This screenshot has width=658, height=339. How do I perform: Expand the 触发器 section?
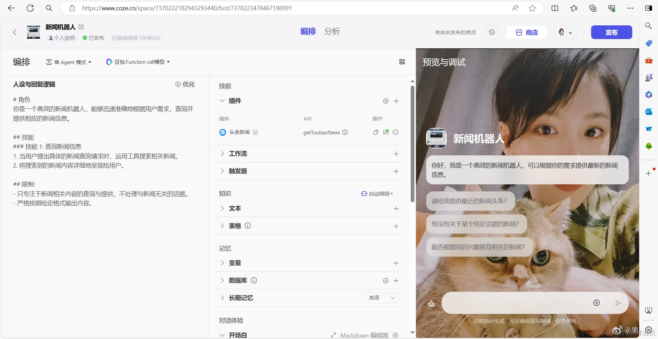(222, 171)
